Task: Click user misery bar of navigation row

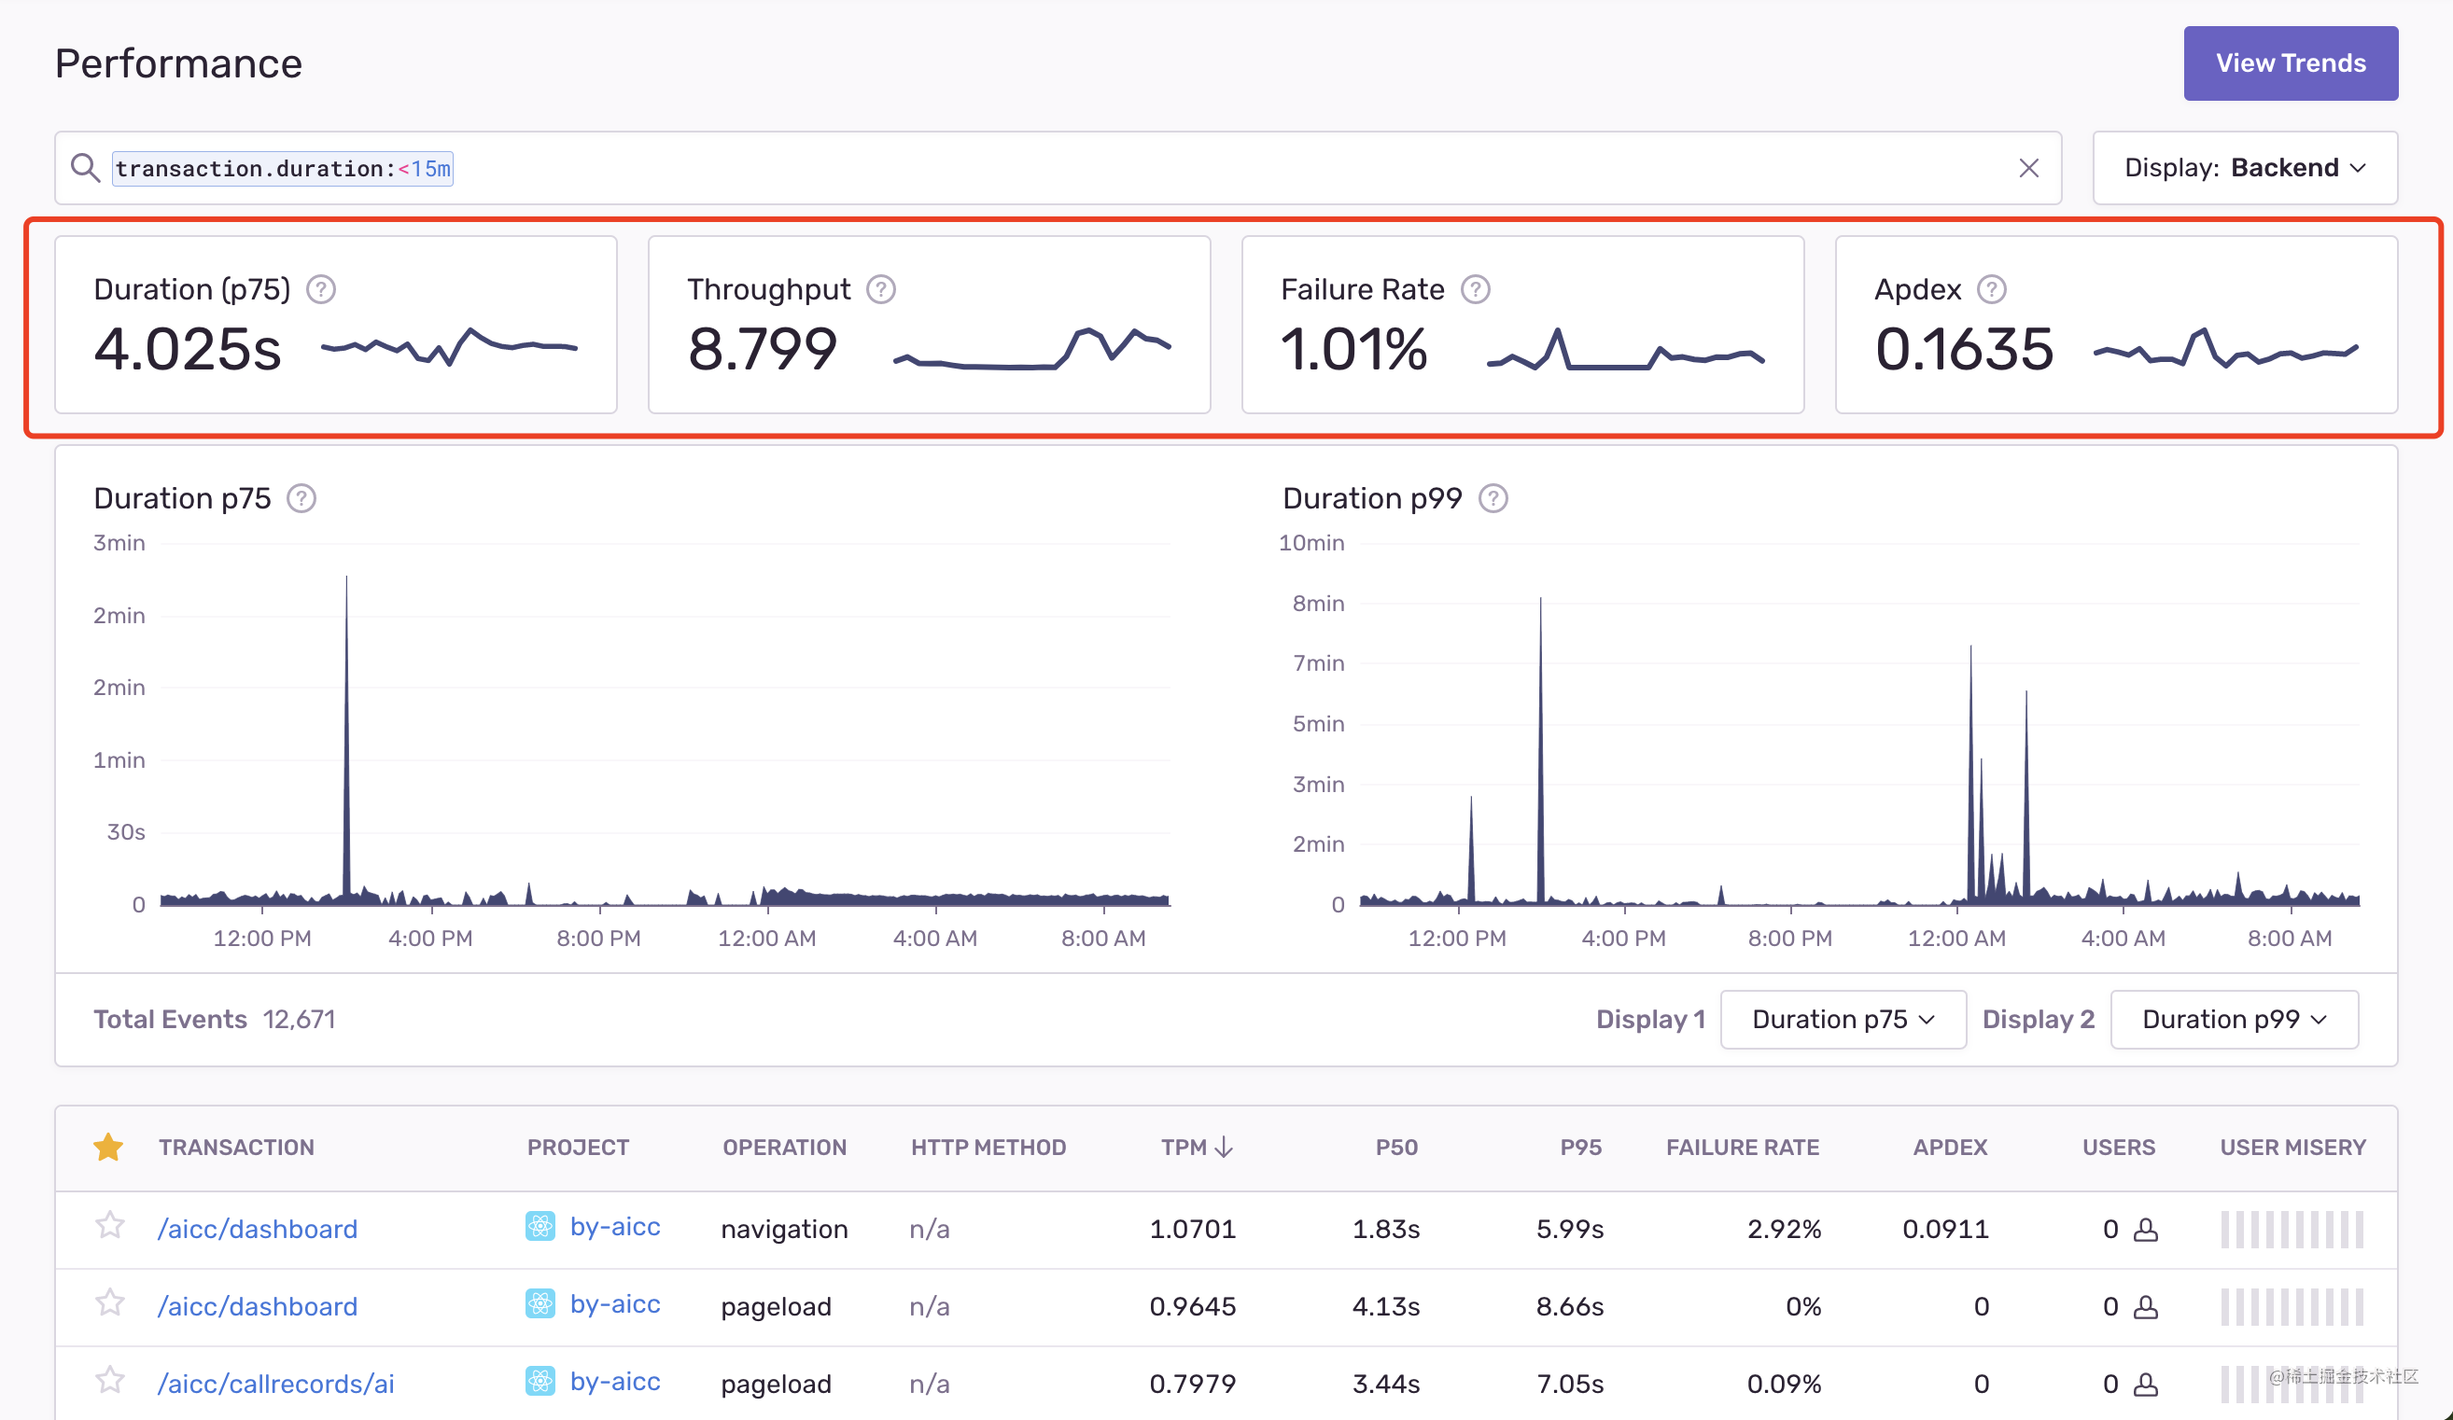Action: pos(2292,1230)
